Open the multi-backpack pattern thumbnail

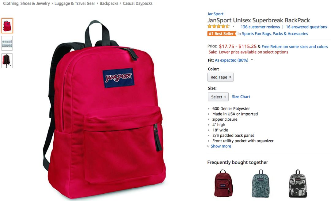coord(7,43)
